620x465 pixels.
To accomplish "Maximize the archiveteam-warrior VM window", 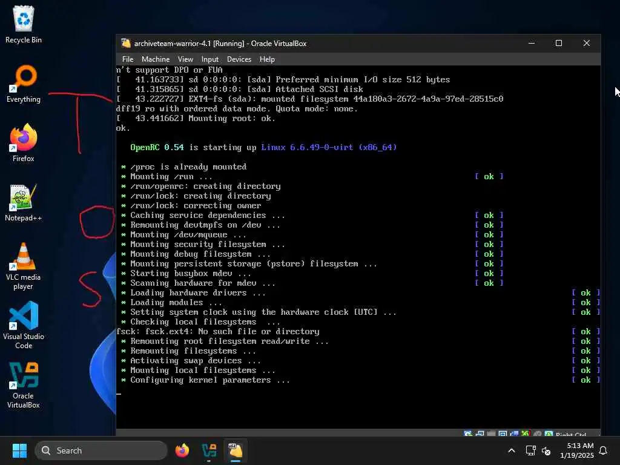I will coord(559,43).
